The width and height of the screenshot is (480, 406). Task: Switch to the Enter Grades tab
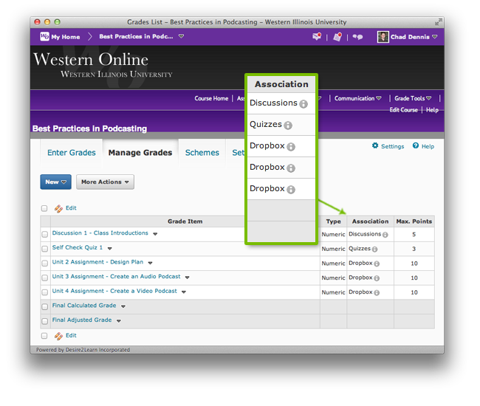click(72, 153)
